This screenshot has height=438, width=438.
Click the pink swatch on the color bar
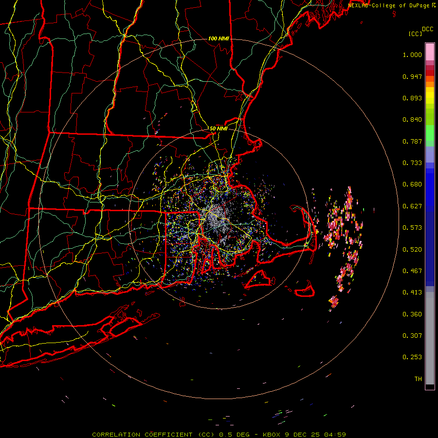point(430,52)
